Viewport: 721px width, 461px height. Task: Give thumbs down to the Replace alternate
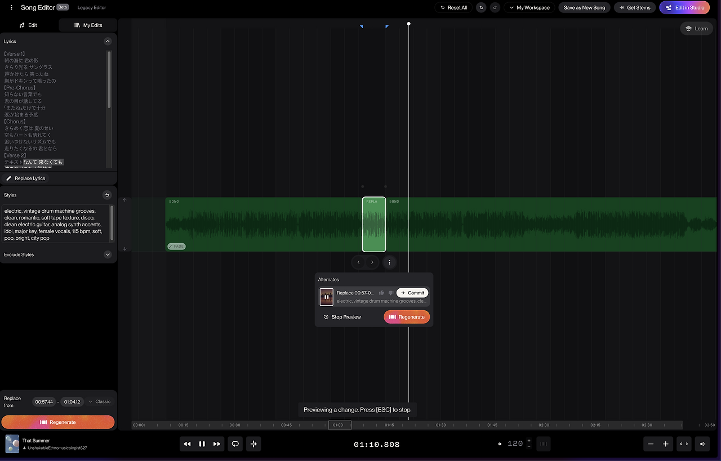(391, 293)
